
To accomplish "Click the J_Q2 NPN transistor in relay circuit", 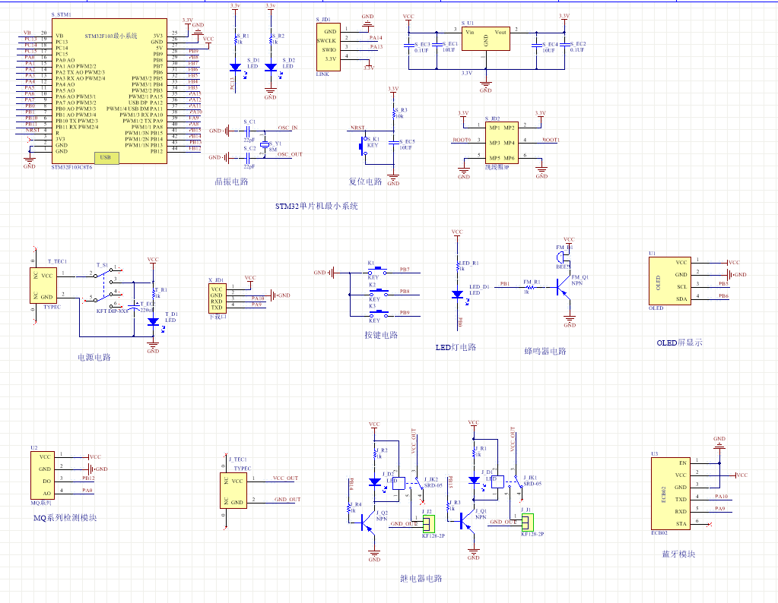I will (370, 525).
